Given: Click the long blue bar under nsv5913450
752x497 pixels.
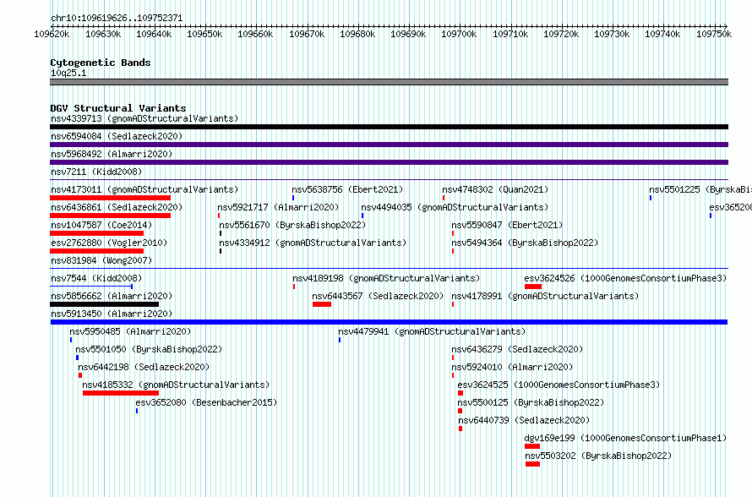Looking at the screenshot, I should click(389, 322).
